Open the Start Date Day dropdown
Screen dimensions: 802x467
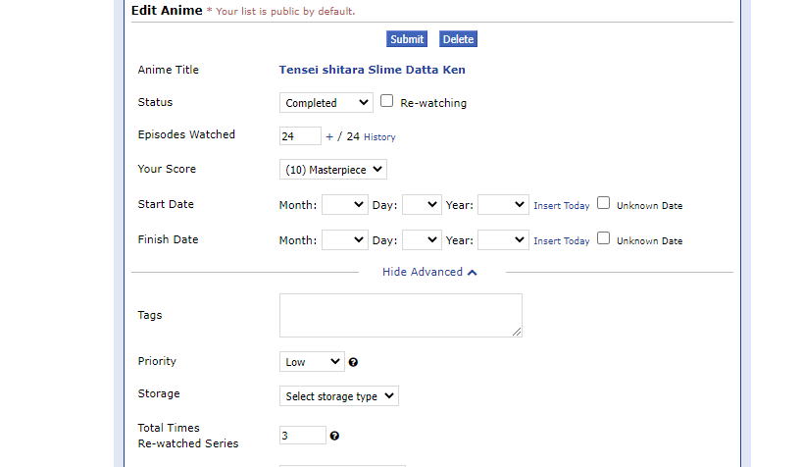coord(422,205)
